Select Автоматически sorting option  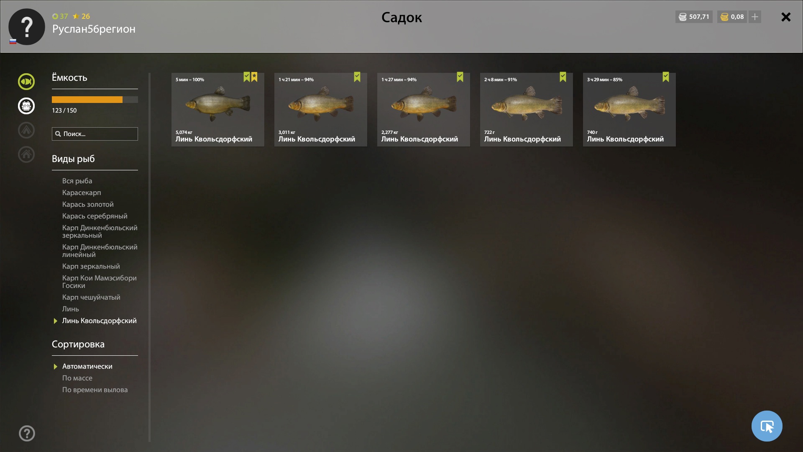[x=87, y=366]
